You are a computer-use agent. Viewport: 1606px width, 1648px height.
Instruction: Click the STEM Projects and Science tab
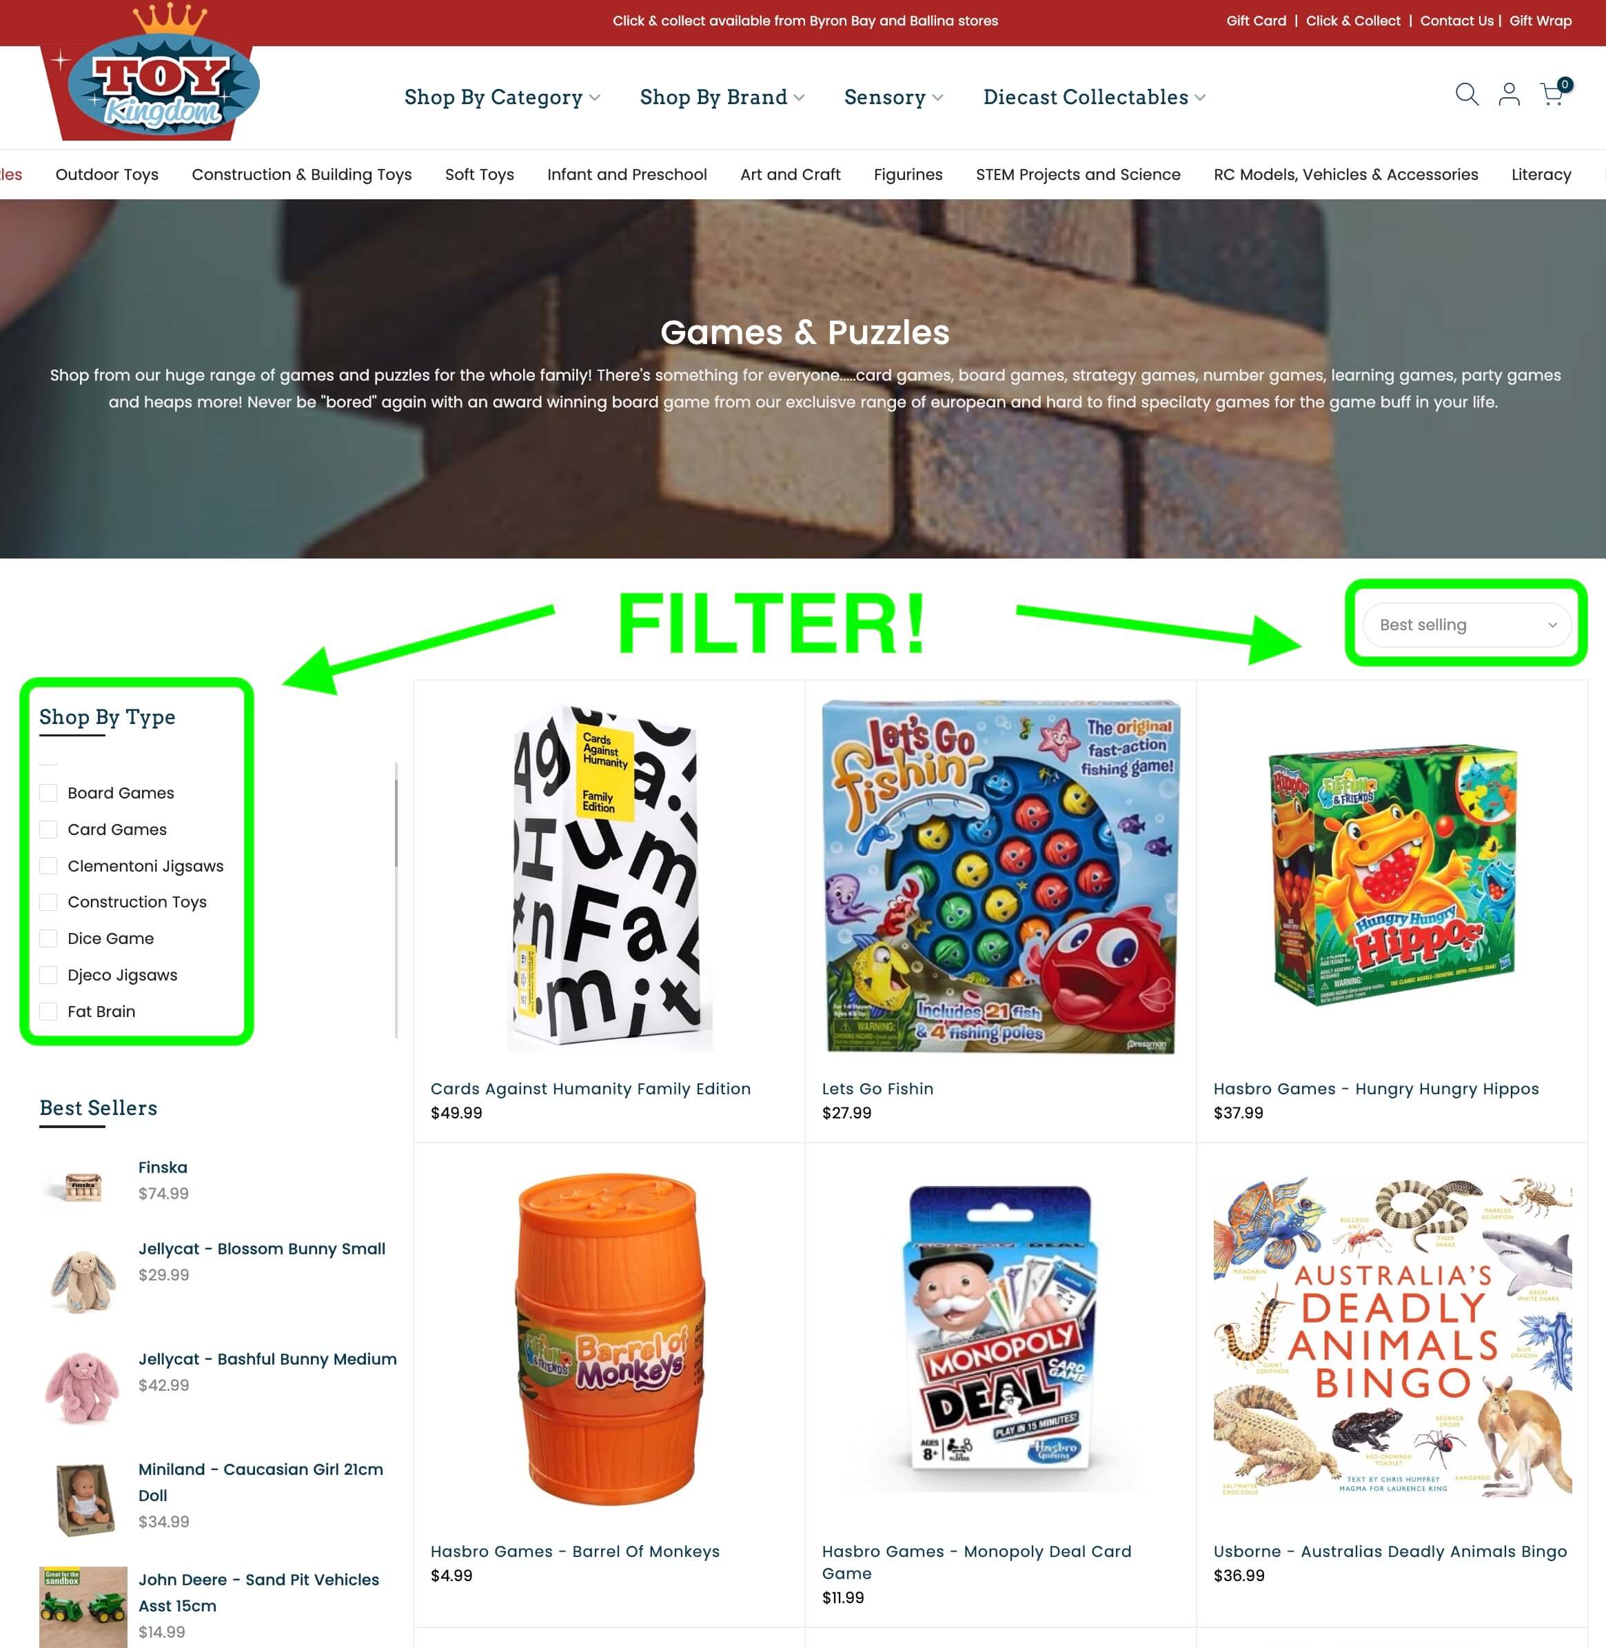(x=1078, y=174)
